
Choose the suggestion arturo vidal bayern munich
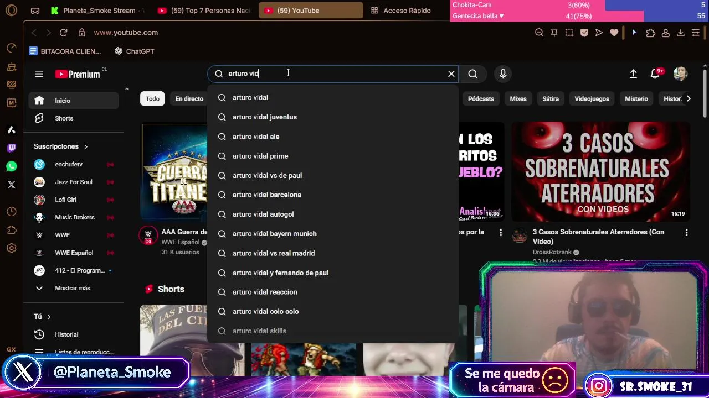333,234
